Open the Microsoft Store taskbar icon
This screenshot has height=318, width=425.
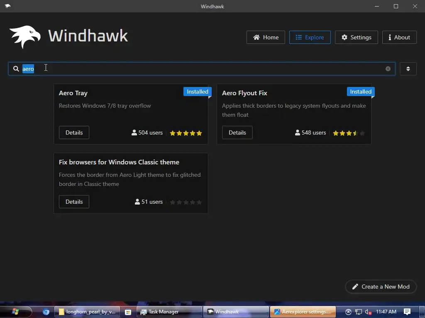coord(128,312)
